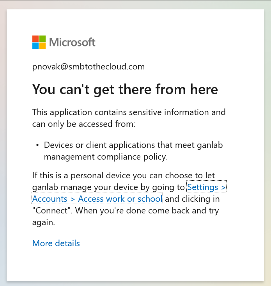Click "management compliance policy." text line
The height and width of the screenshot is (286, 271).
coord(105,157)
